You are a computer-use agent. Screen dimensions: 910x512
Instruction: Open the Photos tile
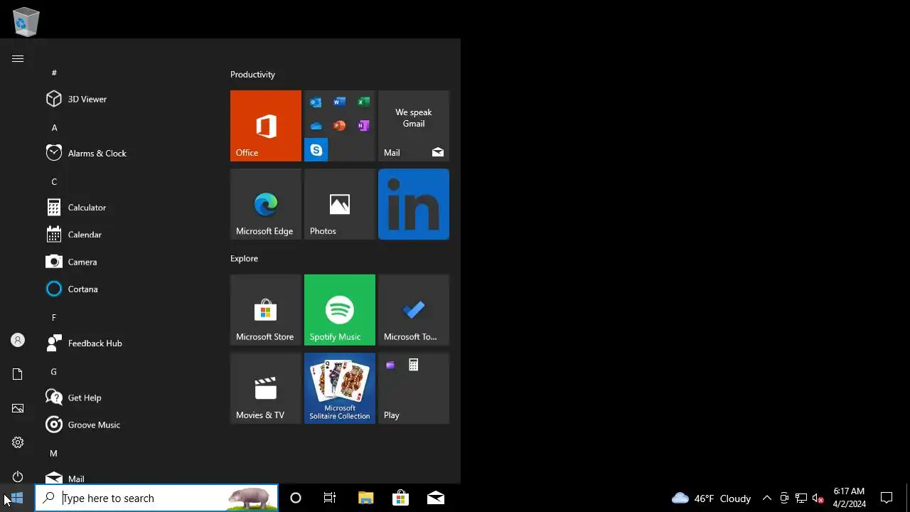coord(340,204)
